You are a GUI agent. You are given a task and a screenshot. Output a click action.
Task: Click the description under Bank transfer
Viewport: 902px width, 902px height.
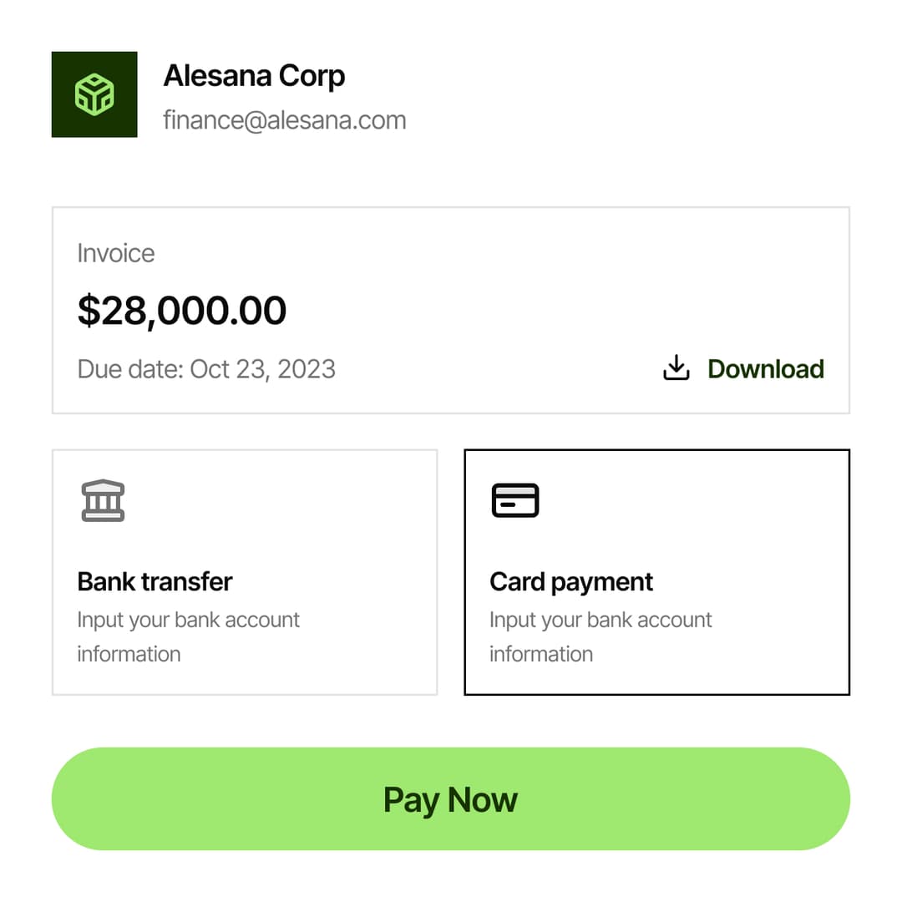[x=188, y=636]
